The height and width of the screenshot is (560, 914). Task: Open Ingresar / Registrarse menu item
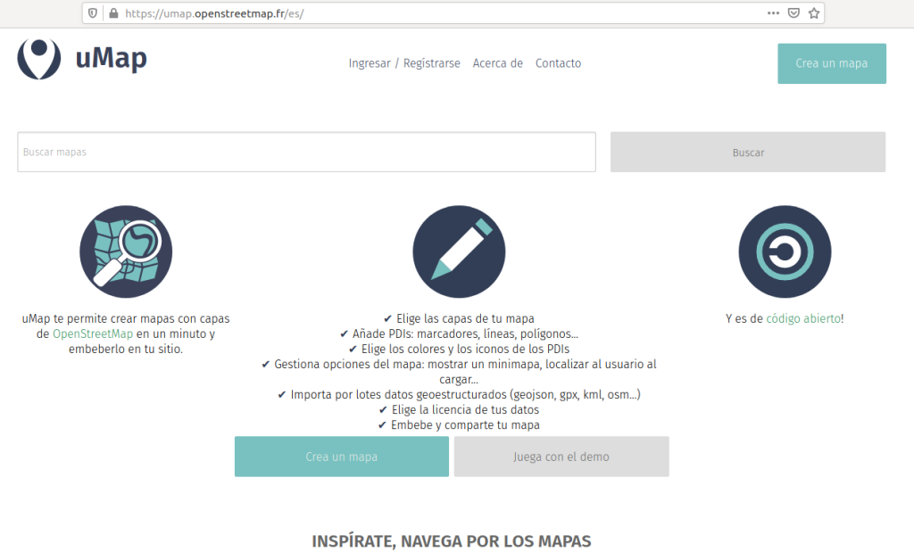click(x=404, y=63)
